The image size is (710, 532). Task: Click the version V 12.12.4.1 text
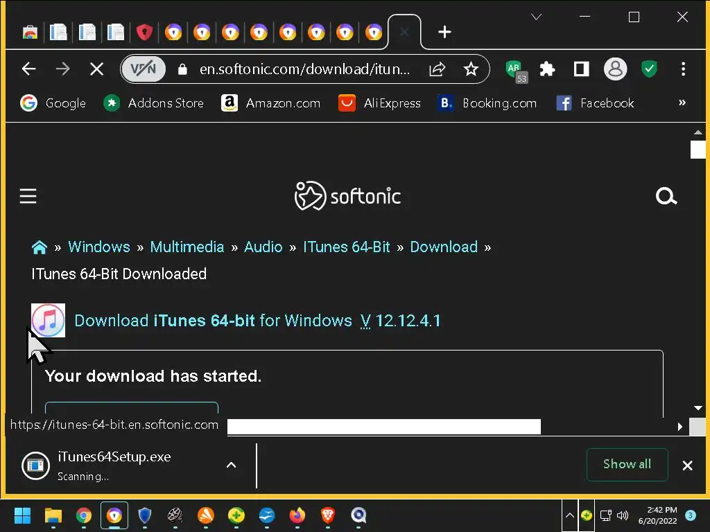point(401,321)
